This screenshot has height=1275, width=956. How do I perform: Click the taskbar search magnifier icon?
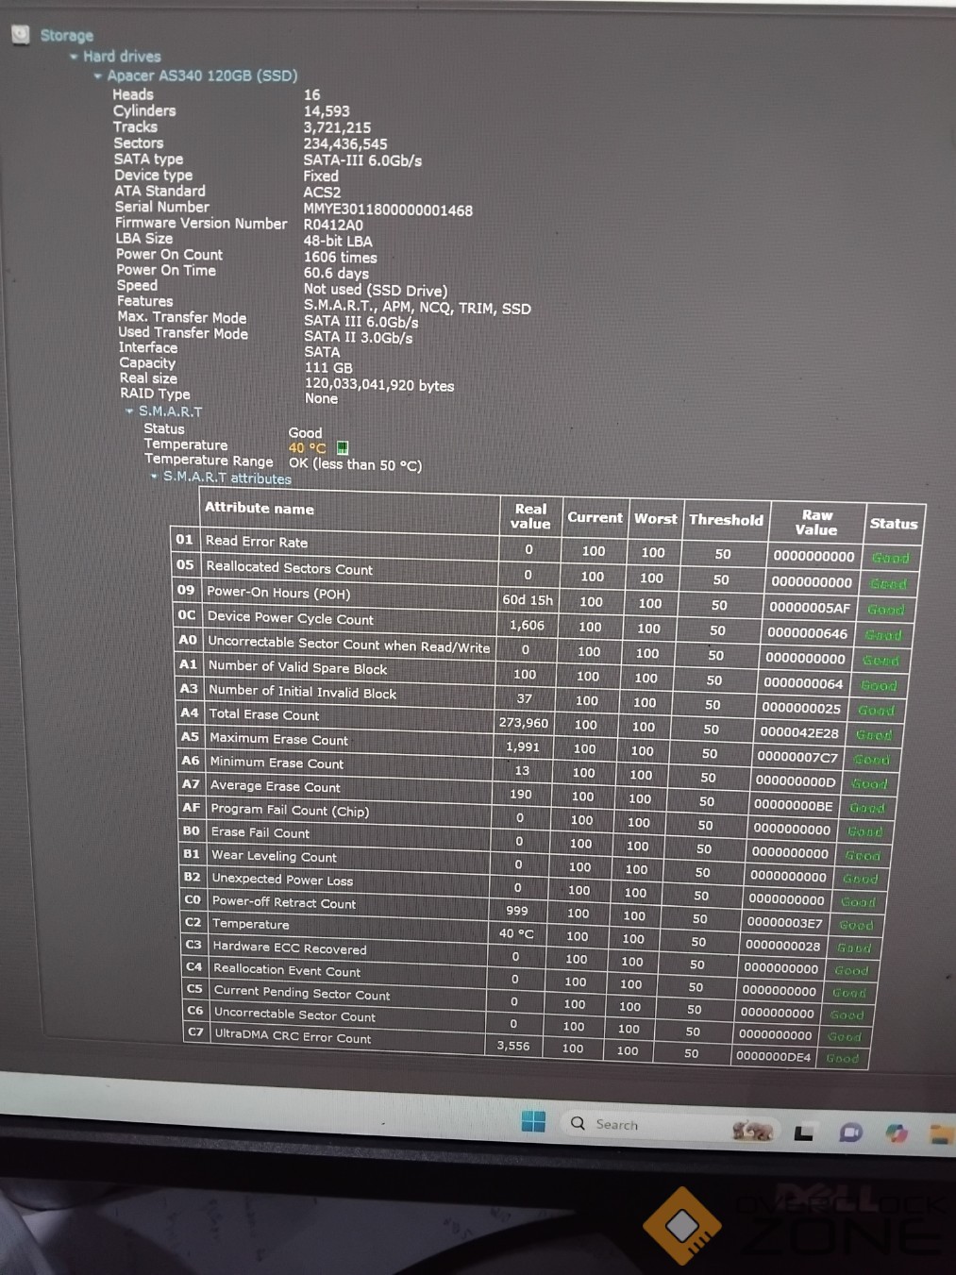[x=578, y=1123]
